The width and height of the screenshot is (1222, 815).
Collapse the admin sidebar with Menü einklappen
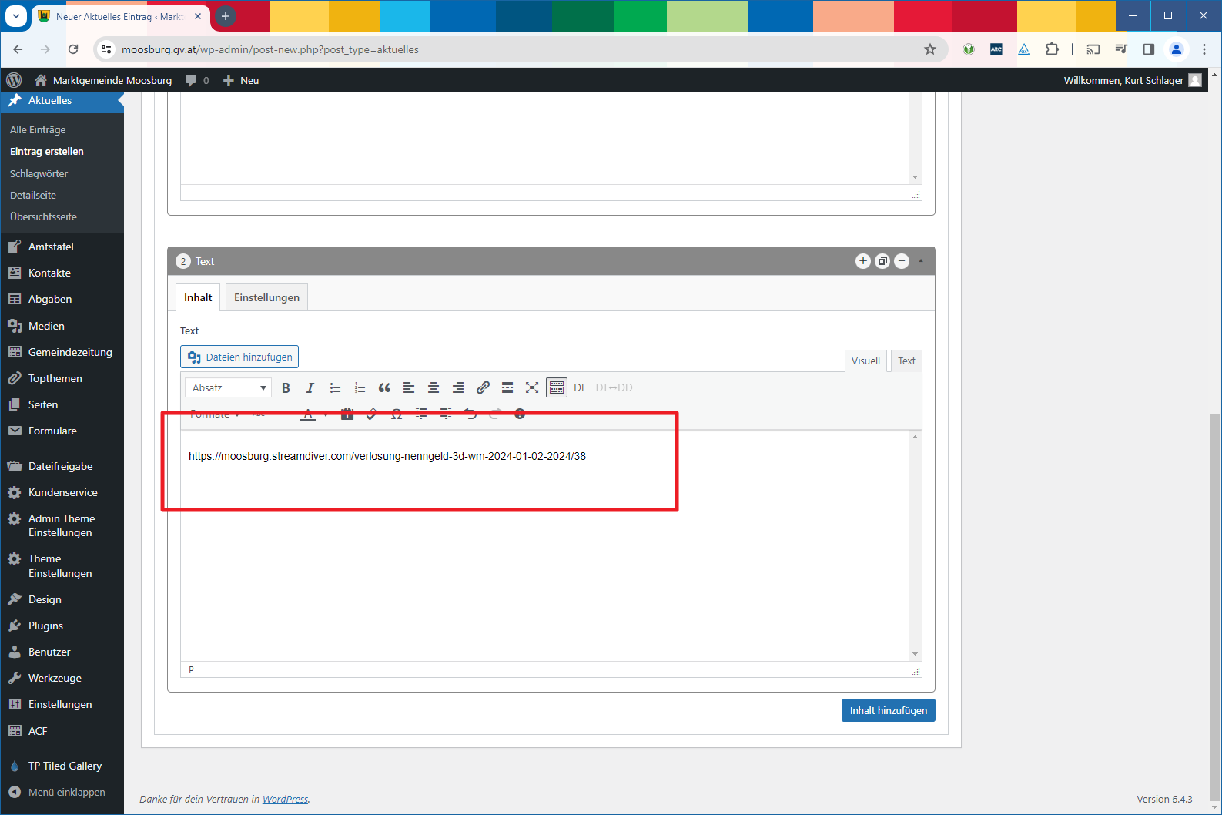pos(66,792)
